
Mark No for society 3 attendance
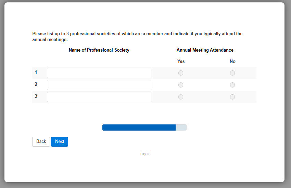click(x=232, y=97)
